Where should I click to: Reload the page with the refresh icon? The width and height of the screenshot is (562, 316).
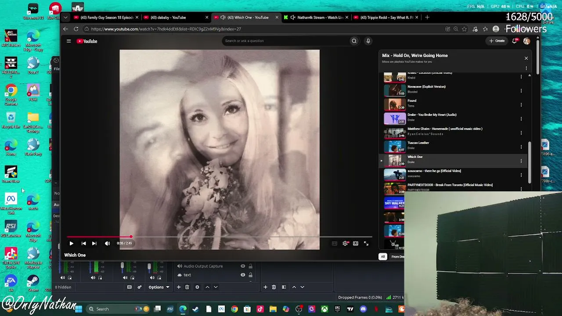click(76, 29)
